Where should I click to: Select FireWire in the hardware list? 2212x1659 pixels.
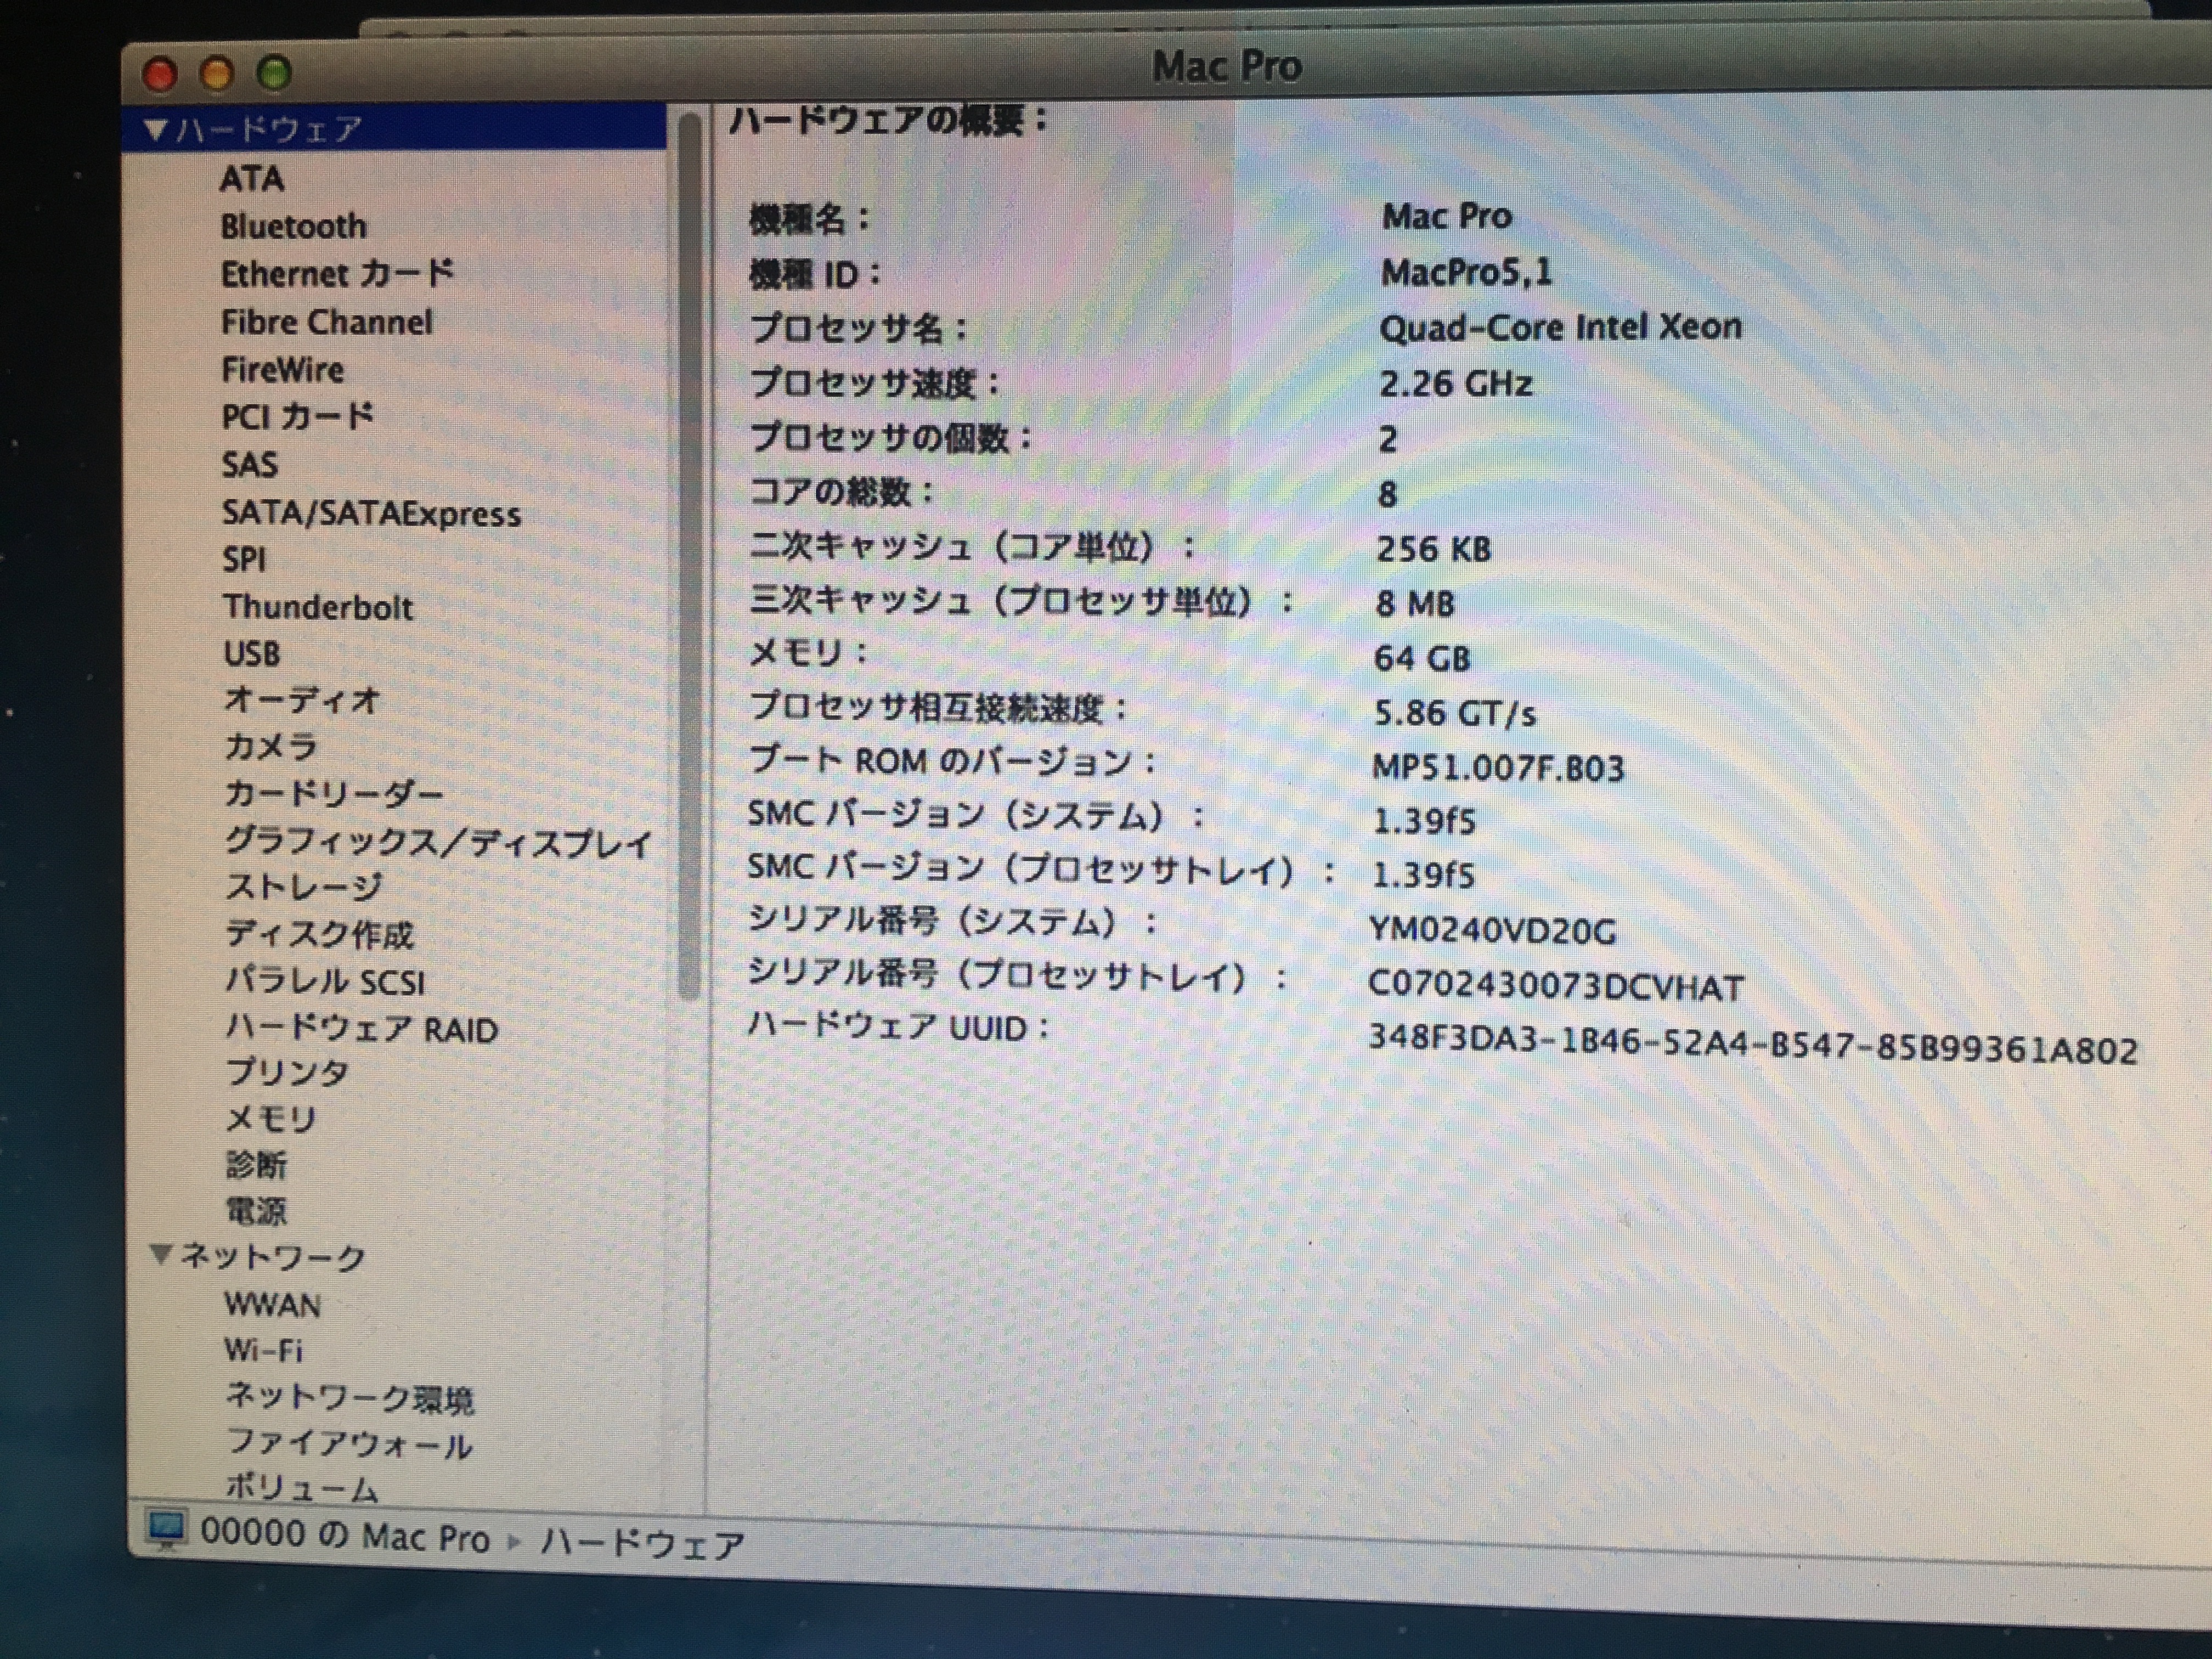(x=282, y=369)
